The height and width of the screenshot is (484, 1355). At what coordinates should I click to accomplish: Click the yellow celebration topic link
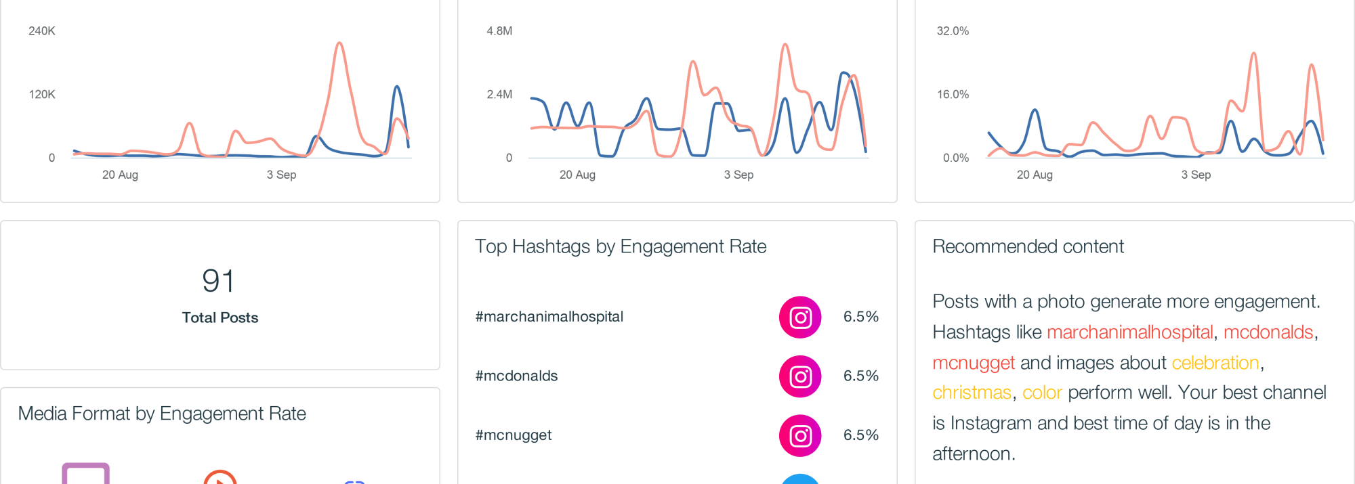click(1215, 363)
